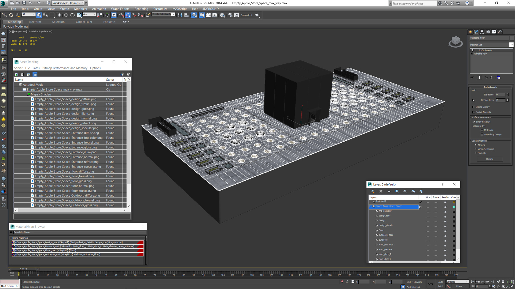Click Delete layer X icon in Layer dialog
Screen dimensions: 515x289
[381, 191]
